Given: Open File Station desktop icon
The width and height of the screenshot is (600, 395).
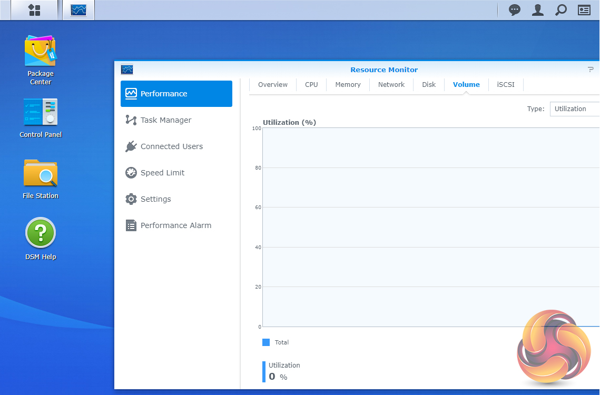Looking at the screenshot, I should (x=41, y=179).
